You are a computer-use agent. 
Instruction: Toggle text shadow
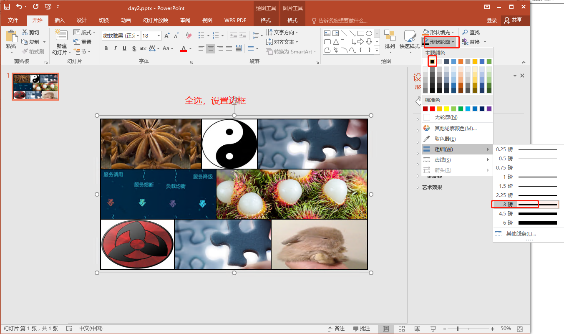point(134,48)
